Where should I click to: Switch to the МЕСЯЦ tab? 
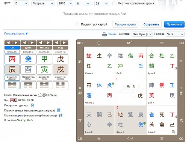44,48
